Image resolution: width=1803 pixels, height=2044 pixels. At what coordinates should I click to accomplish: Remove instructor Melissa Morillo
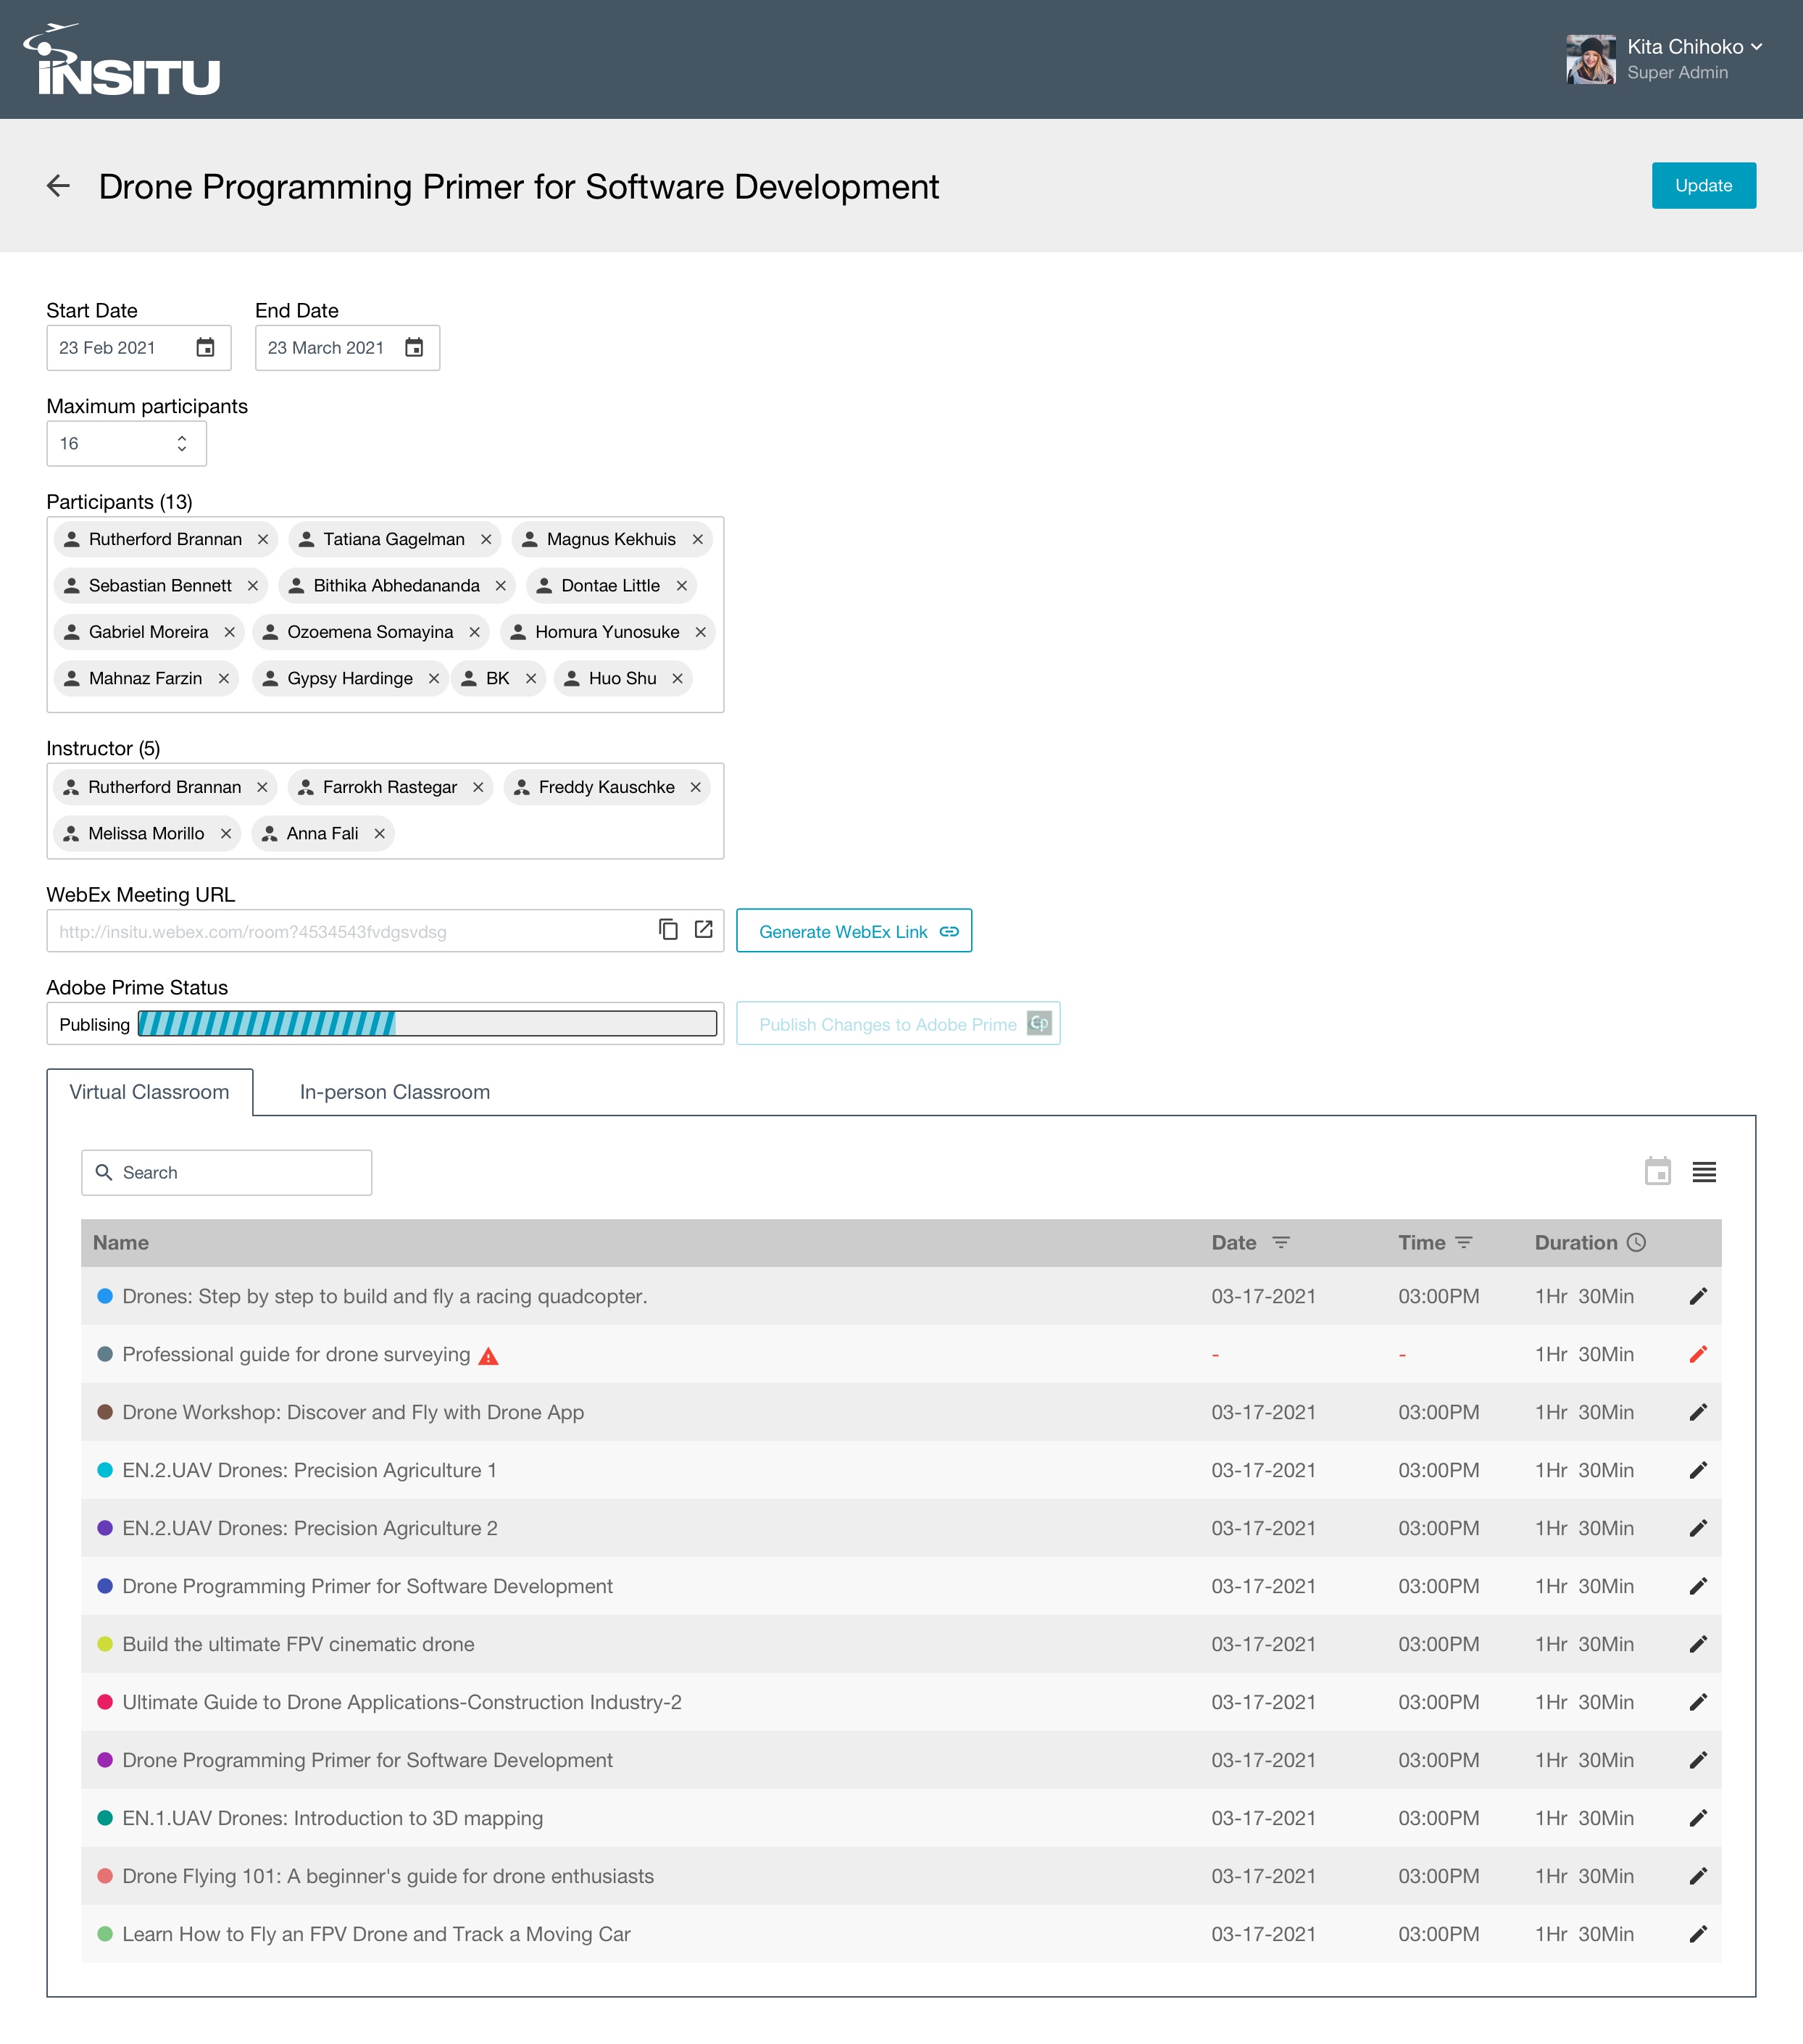pos(226,834)
